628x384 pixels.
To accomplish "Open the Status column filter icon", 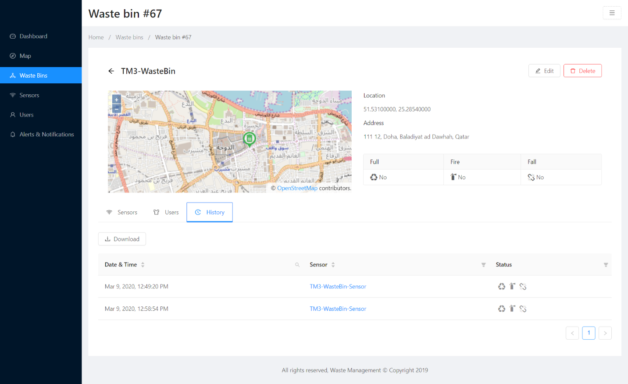I will click(x=606, y=265).
